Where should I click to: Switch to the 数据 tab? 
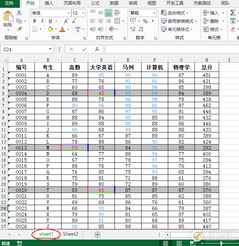pos(114,3)
